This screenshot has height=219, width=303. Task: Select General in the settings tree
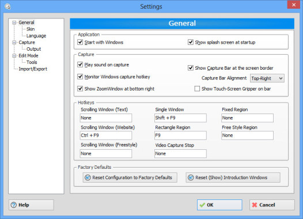point(26,22)
